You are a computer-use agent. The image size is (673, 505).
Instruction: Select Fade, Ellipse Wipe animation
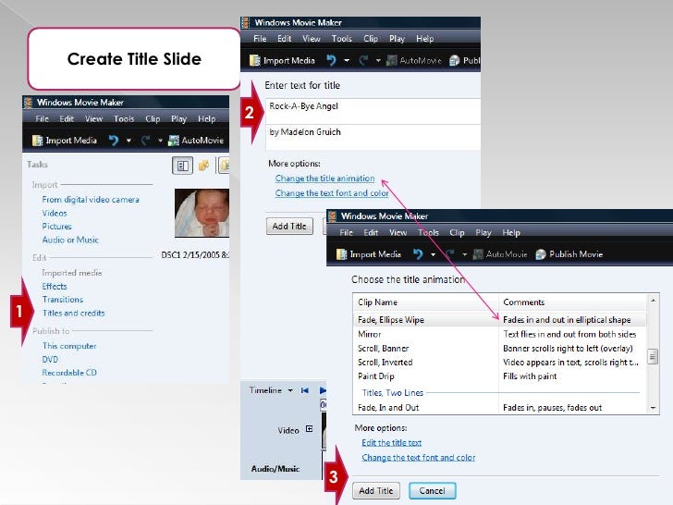point(499,320)
